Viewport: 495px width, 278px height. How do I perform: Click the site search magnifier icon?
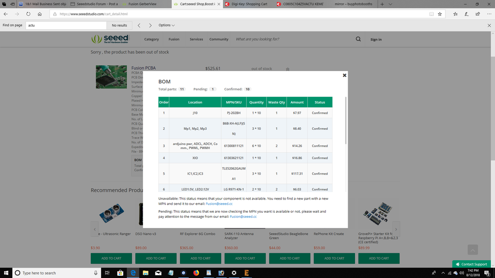(x=358, y=39)
